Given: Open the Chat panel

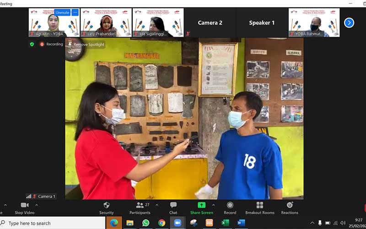Looking at the screenshot, I should pos(173,205).
